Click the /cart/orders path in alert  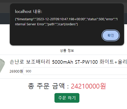66,24
